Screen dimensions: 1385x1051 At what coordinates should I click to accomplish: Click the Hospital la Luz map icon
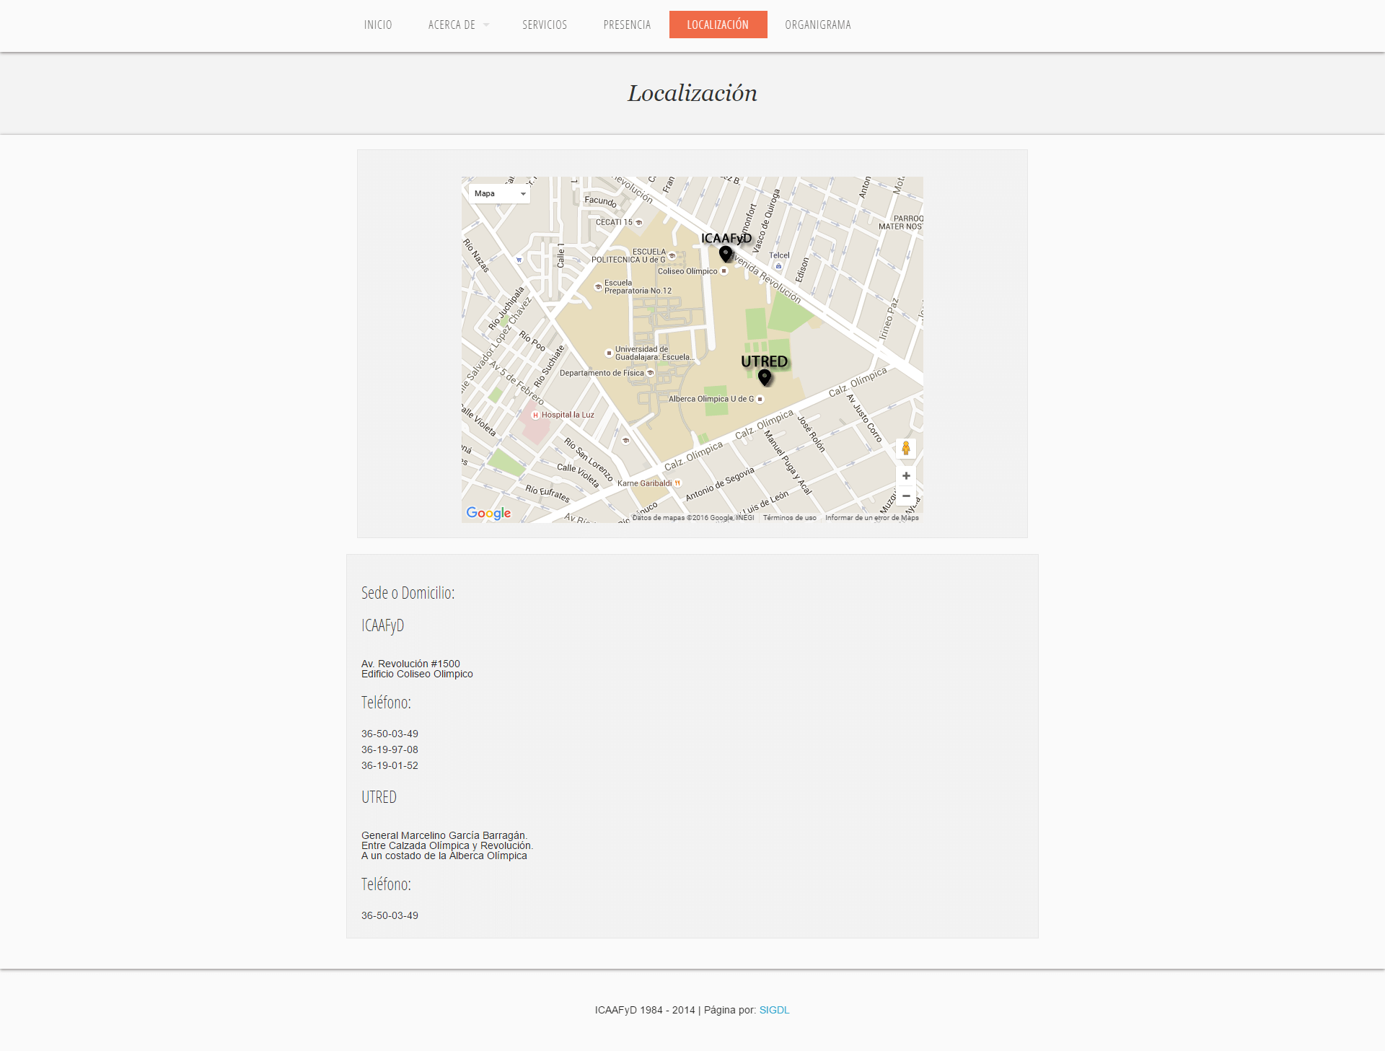pyautogui.click(x=535, y=415)
